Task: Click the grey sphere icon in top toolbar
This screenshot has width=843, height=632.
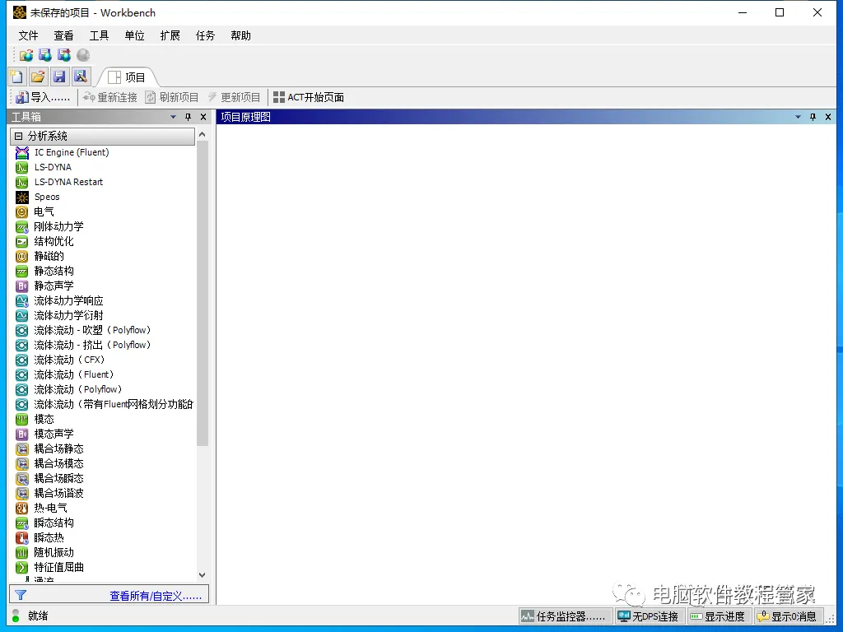Action: [x=83, y=55]
